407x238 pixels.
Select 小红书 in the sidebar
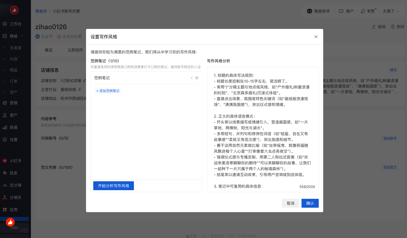coord(15,161)
